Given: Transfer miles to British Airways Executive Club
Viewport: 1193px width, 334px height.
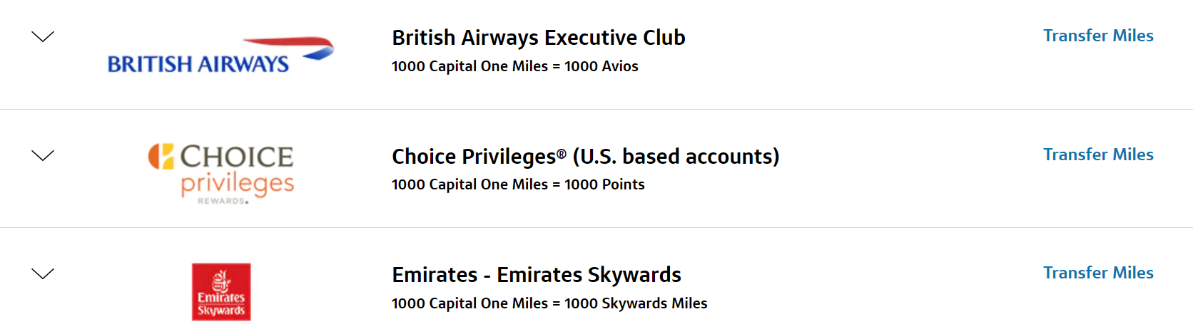Looking at the screenshot, I should [x=1098, y=36].
